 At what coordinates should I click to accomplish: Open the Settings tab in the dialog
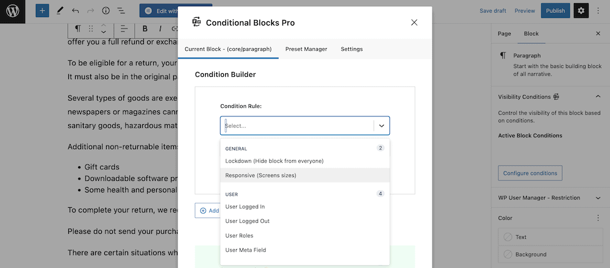352,49
